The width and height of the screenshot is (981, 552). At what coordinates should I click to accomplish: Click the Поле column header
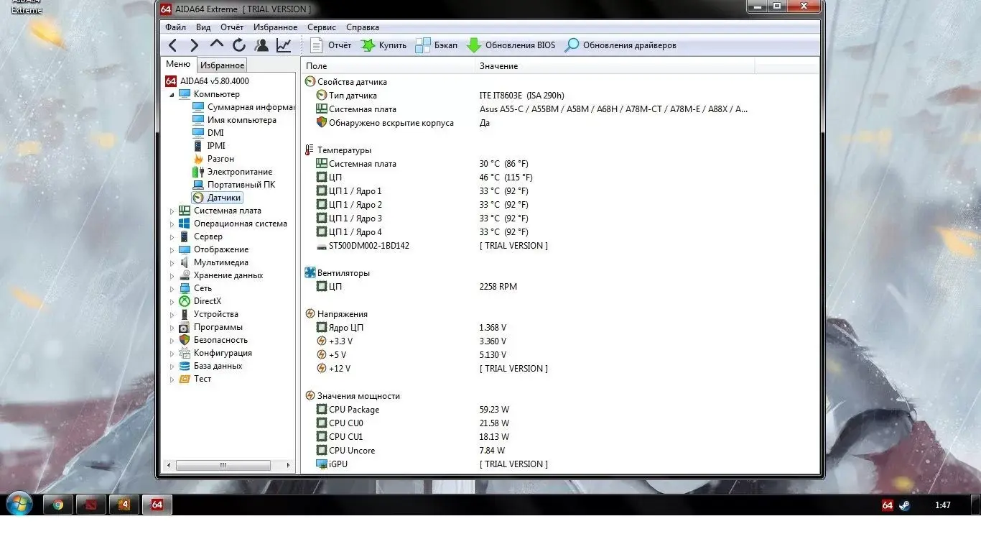[x=389, y=66]
